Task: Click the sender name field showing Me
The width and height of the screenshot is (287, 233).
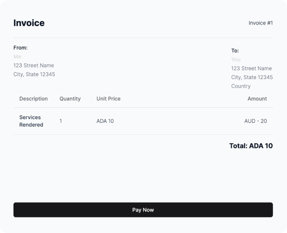Action: coord(17,57)
